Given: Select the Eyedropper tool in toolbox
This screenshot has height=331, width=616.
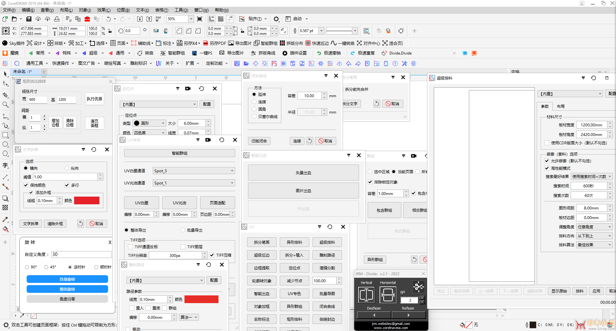Looking at the screenshot, I should click(5, 220).
